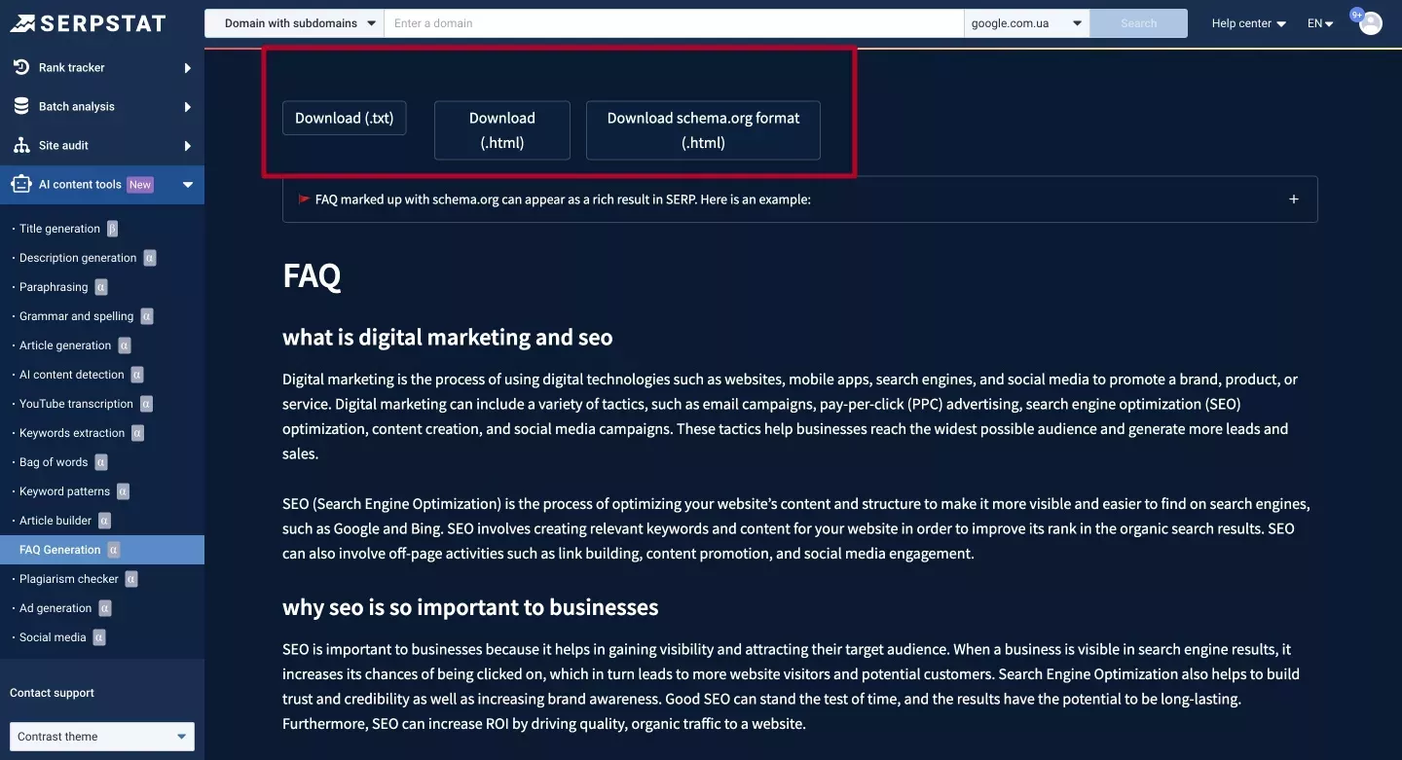Click the Site audit sitemap icon
Viewport: 1402px width, 760px height.
pos(21,145)
